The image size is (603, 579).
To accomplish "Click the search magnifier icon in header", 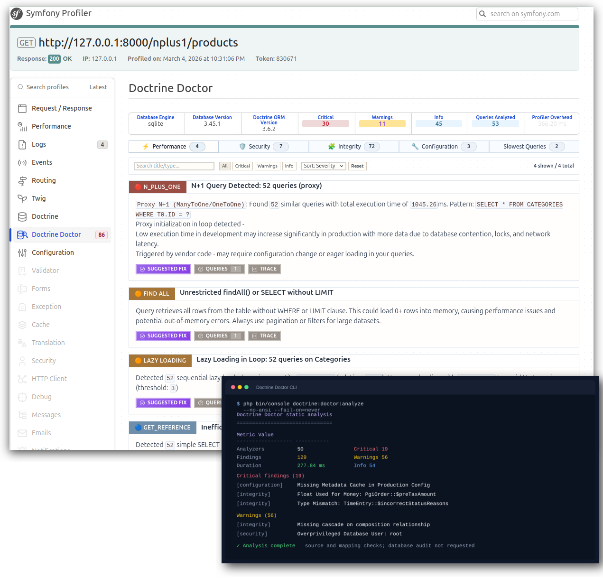I will click(x=482, y=14).
